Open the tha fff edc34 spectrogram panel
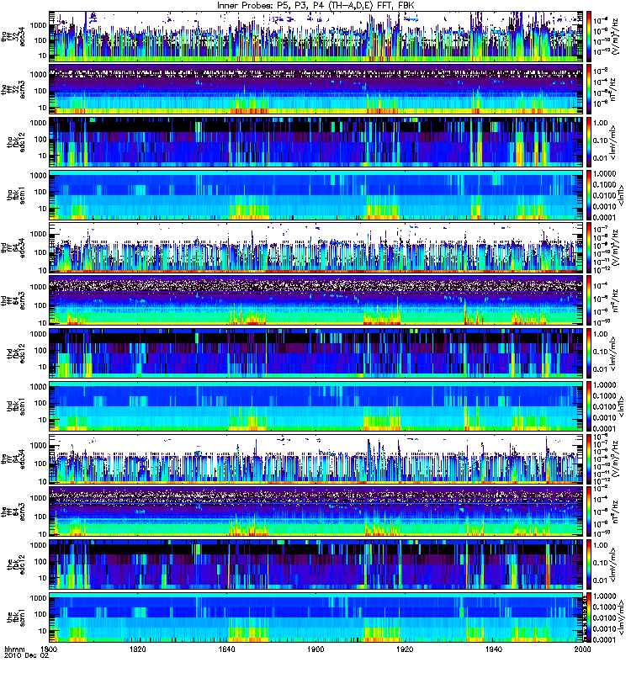 pyautogui.click(x=316, y=36)
